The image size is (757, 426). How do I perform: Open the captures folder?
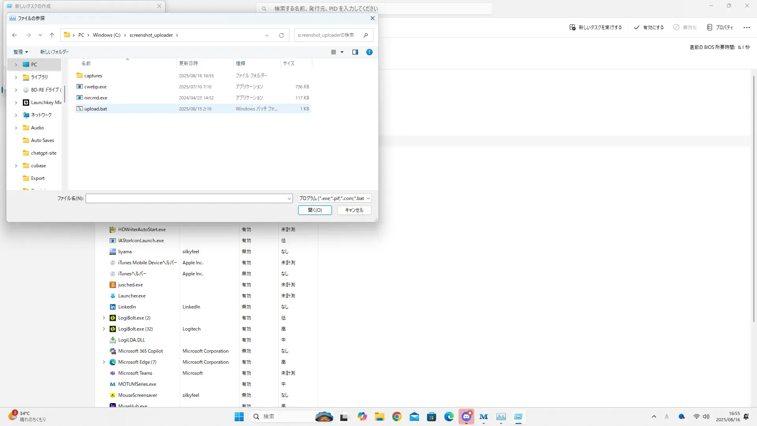coord(93,76)
